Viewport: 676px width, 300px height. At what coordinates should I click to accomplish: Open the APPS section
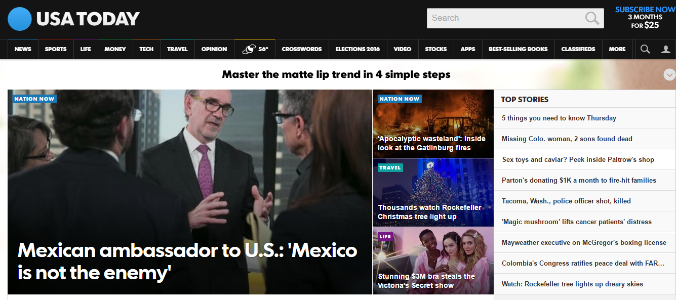[468, 49]
